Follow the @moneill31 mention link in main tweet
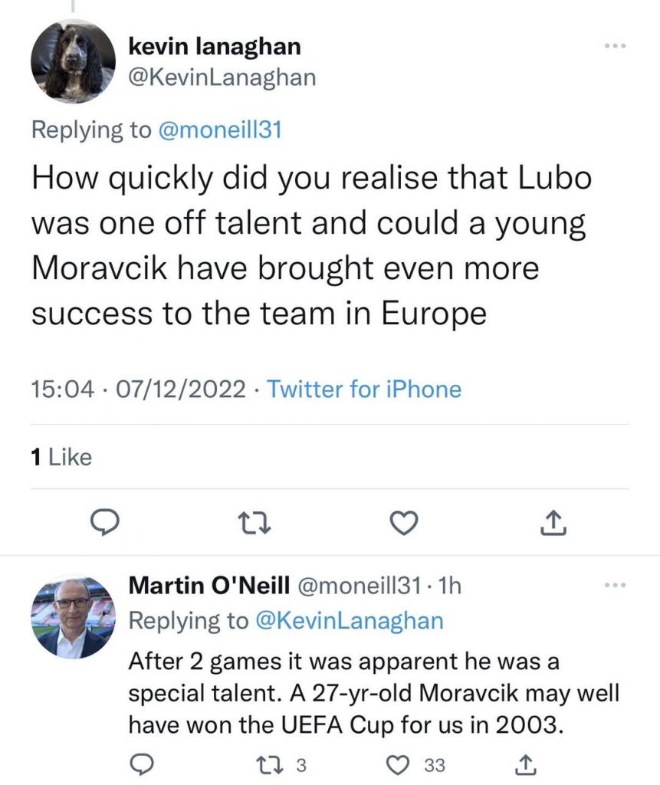Screen dimensions: 660x785 [x=222, y=130]
